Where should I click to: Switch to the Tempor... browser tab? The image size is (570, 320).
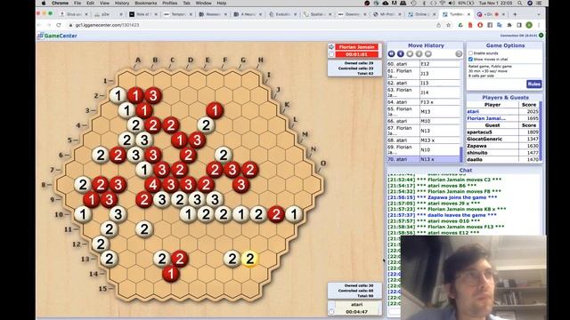click(177, 14)
